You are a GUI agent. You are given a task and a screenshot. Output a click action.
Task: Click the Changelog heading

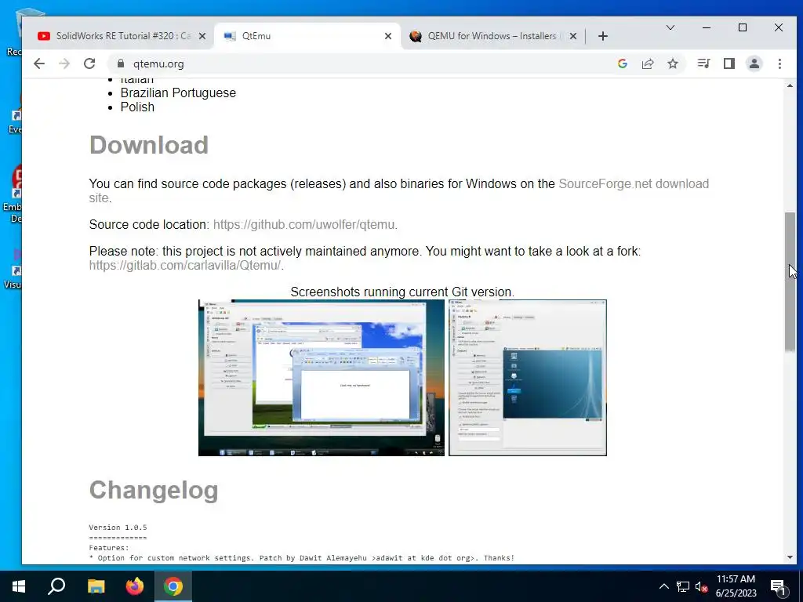(x=154, y=490)
